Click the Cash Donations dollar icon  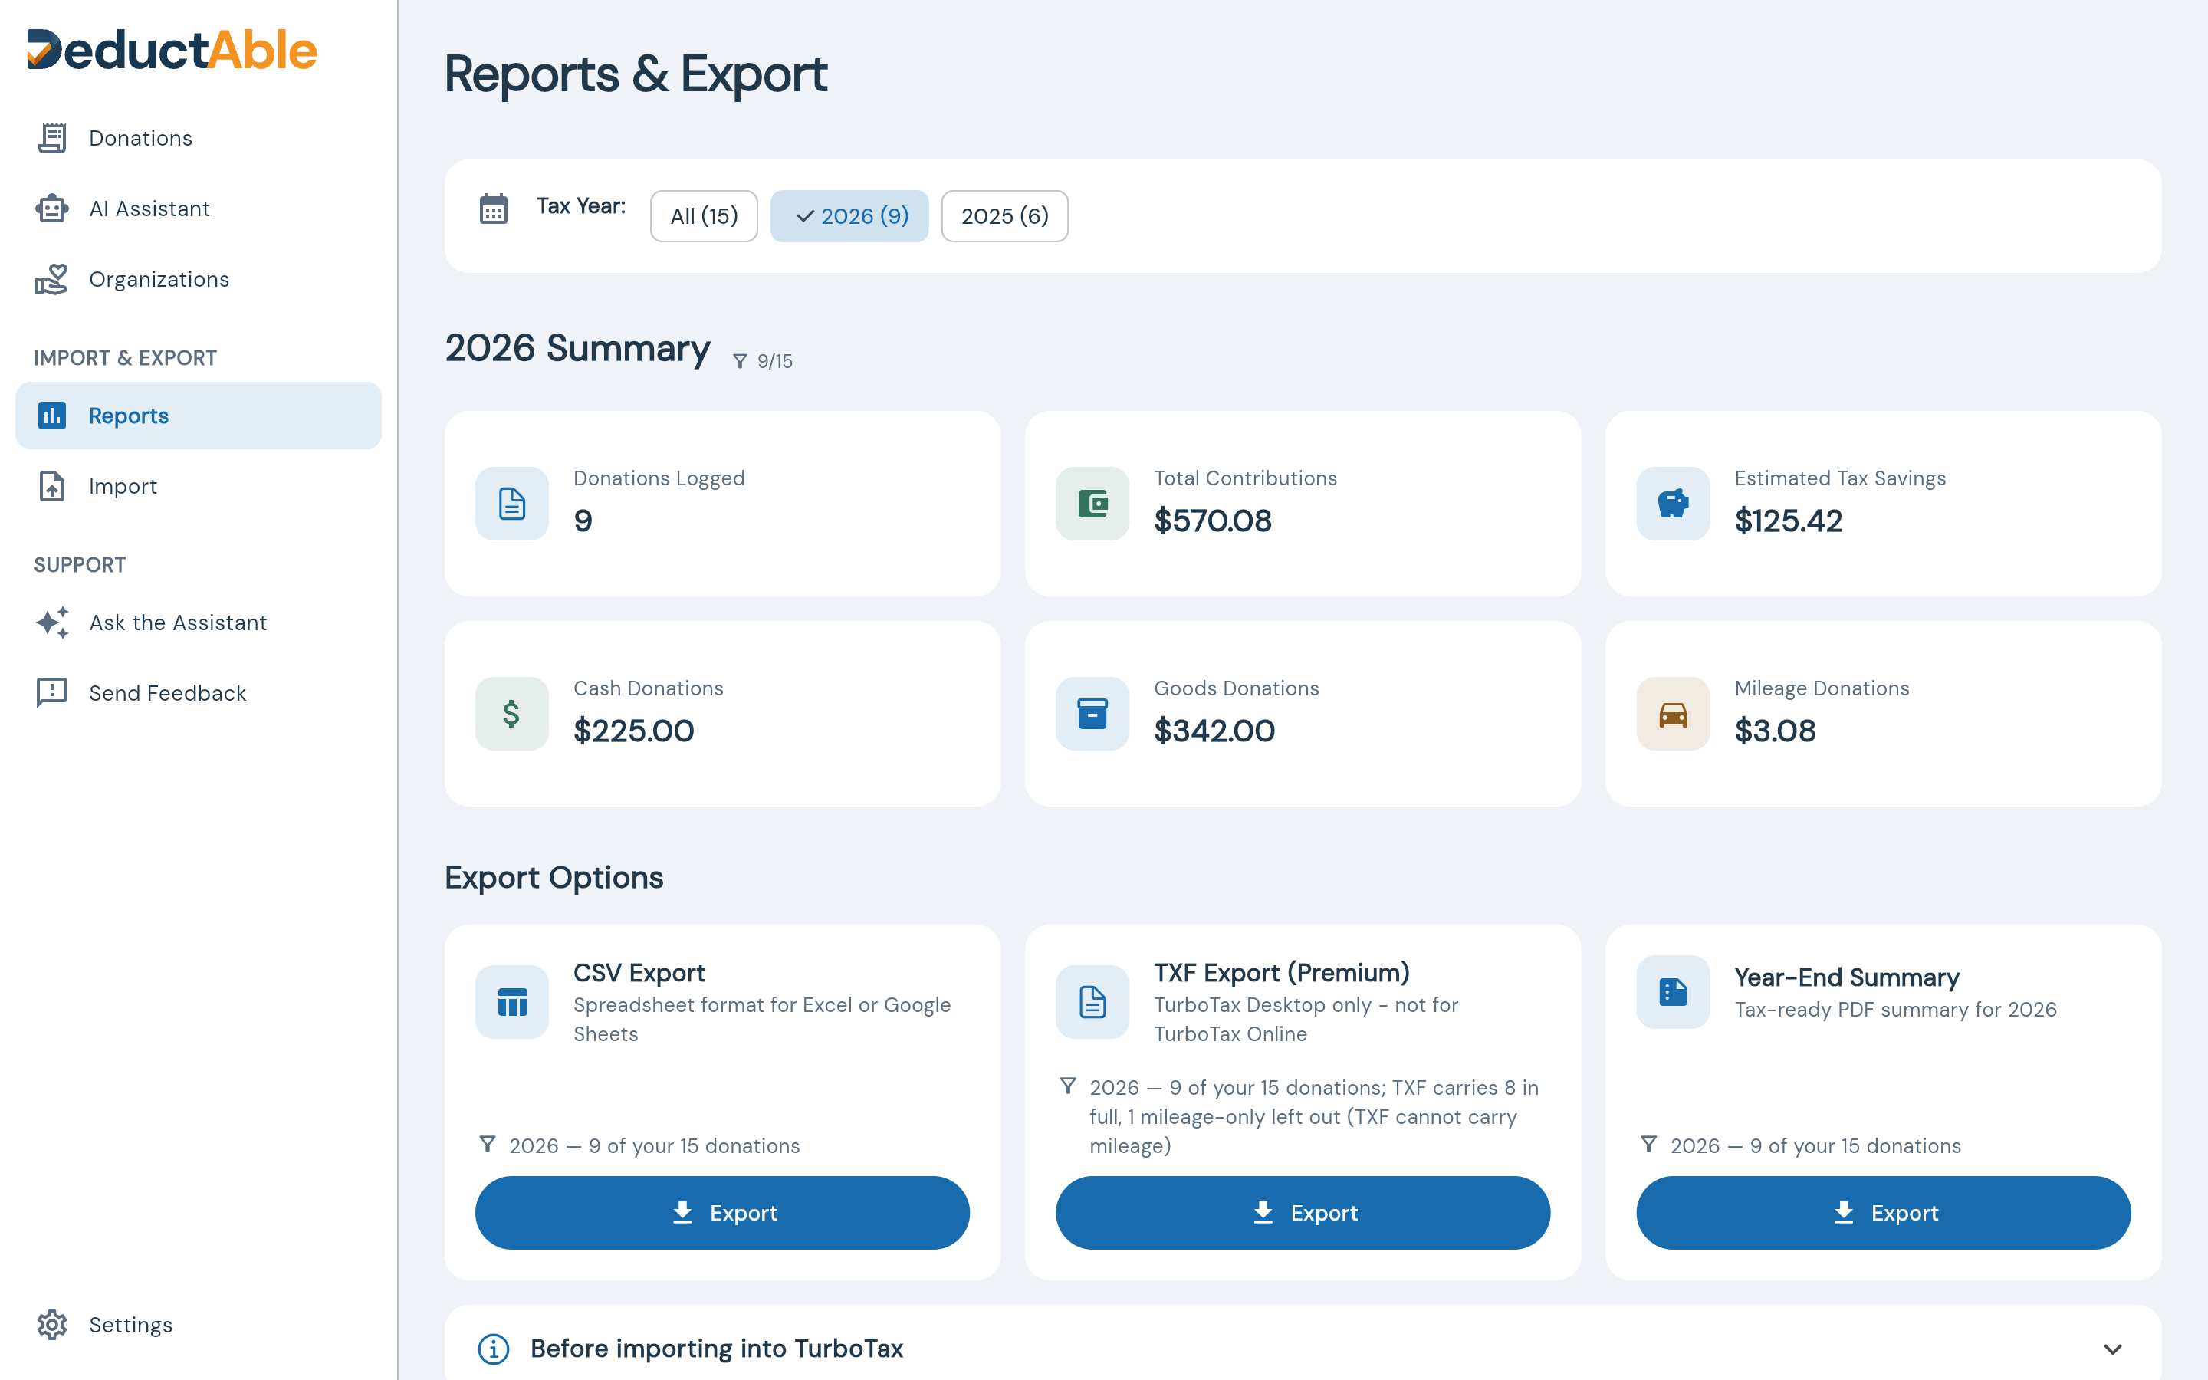click(512, 714)
